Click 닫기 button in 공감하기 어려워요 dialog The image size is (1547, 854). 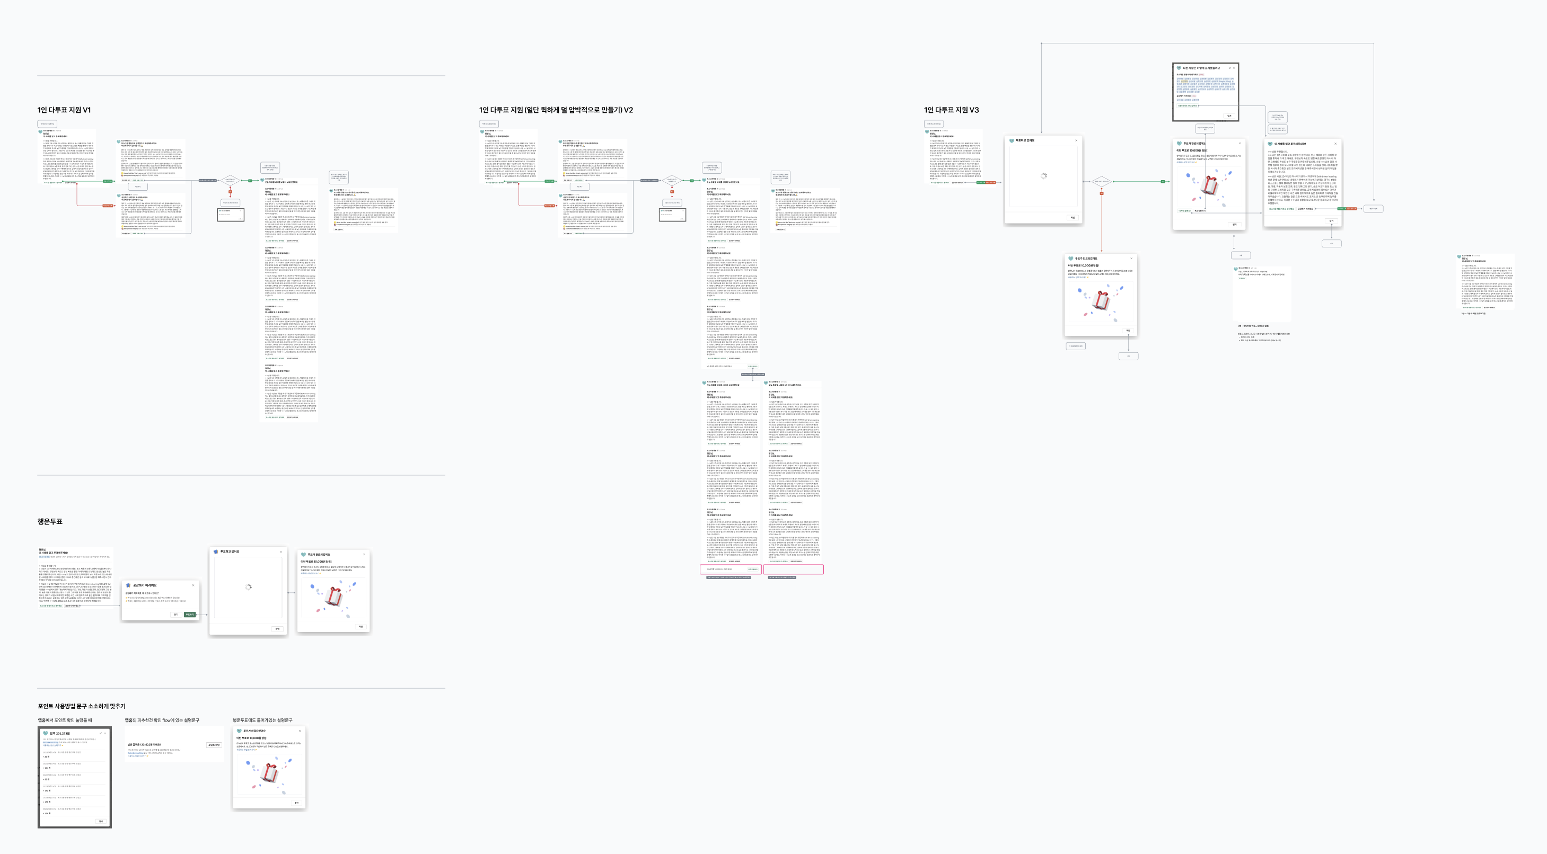(176, 614)
